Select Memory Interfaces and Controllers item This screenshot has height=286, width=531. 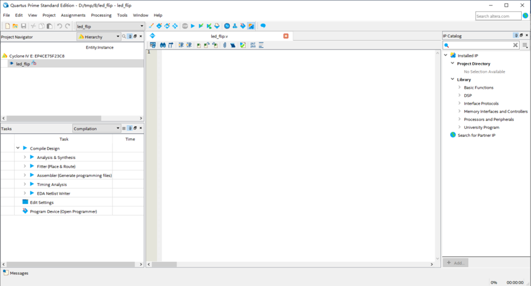coord(495,111)
